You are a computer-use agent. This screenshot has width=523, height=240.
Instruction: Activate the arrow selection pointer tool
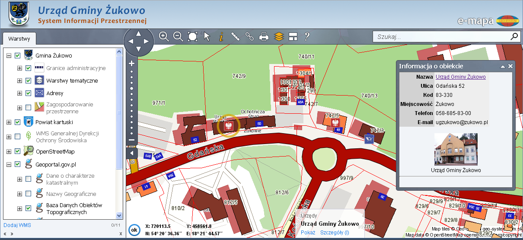[207, 36]
